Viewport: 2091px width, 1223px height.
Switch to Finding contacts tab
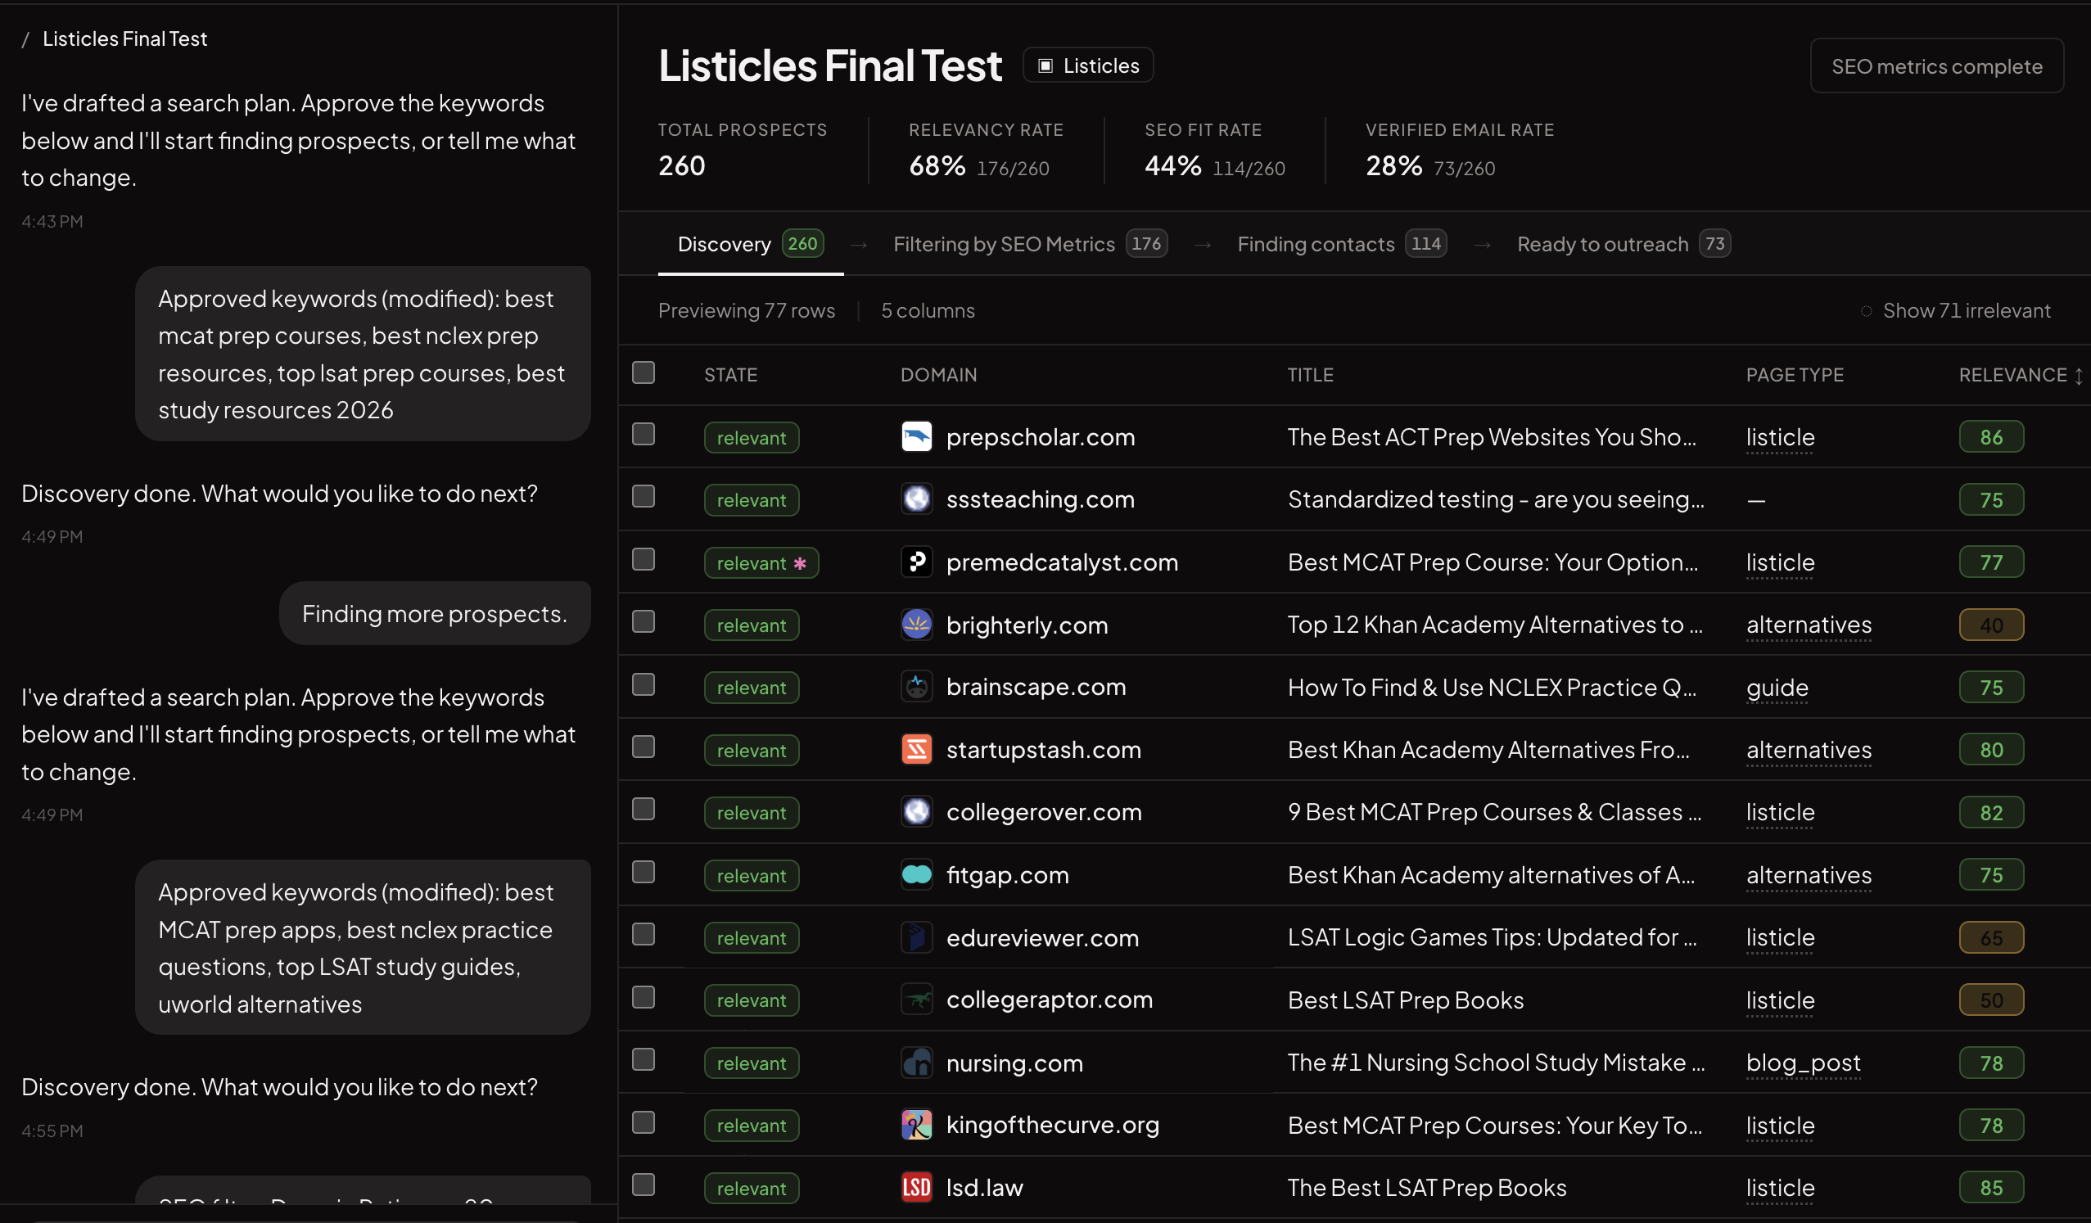click(x=1342, y=244)
